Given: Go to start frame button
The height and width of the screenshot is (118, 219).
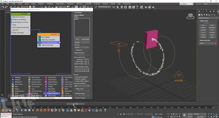Looking at the screenshot, I should click(168, 114).
